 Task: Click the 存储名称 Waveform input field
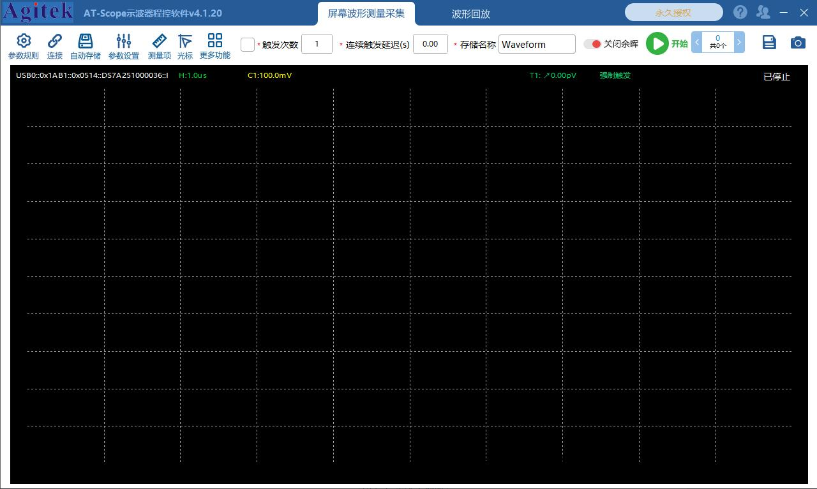coord(537,44)
